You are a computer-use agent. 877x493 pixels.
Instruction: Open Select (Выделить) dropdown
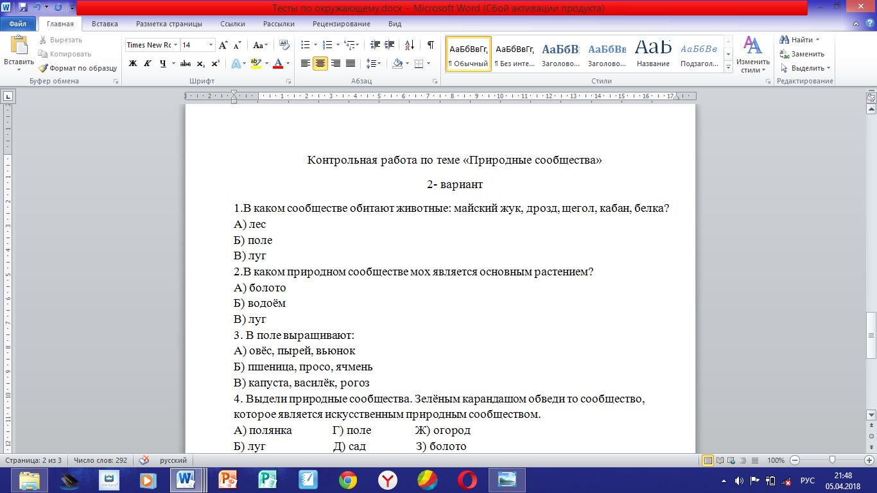805,68
